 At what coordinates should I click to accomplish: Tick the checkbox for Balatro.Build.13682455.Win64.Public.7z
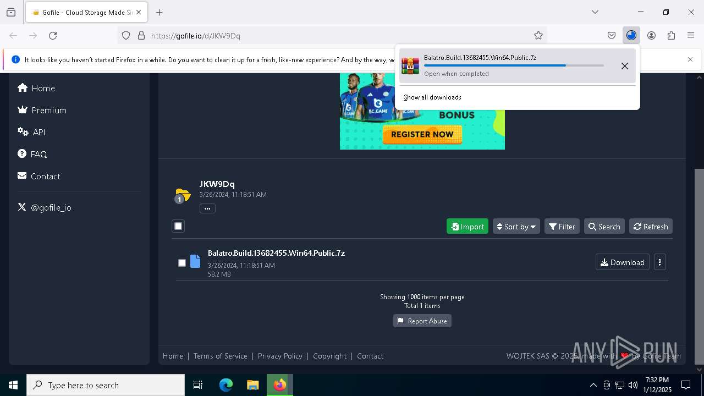pyautogui.click(x=182, y=263)
